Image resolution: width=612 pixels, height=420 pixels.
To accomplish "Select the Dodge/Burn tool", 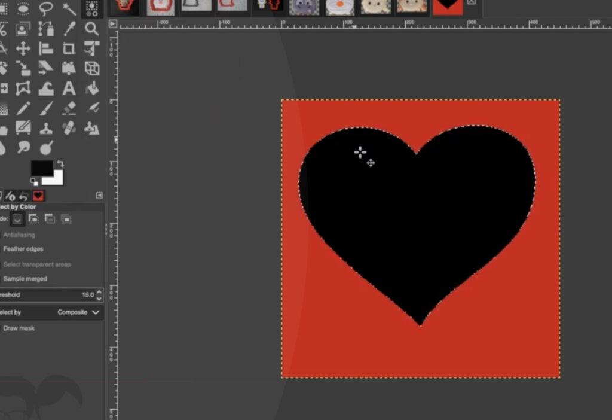I will 46,148.
